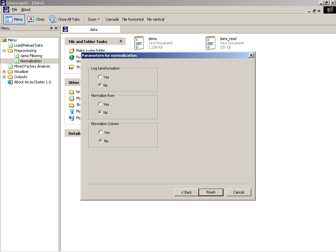Collapse the Preprocessing tree folder
Screen dimensions: 336x252
(x=4, y=51)
